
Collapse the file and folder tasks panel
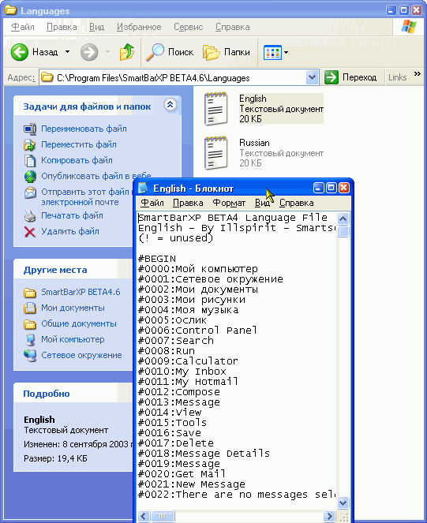click(x=170, y=105)
